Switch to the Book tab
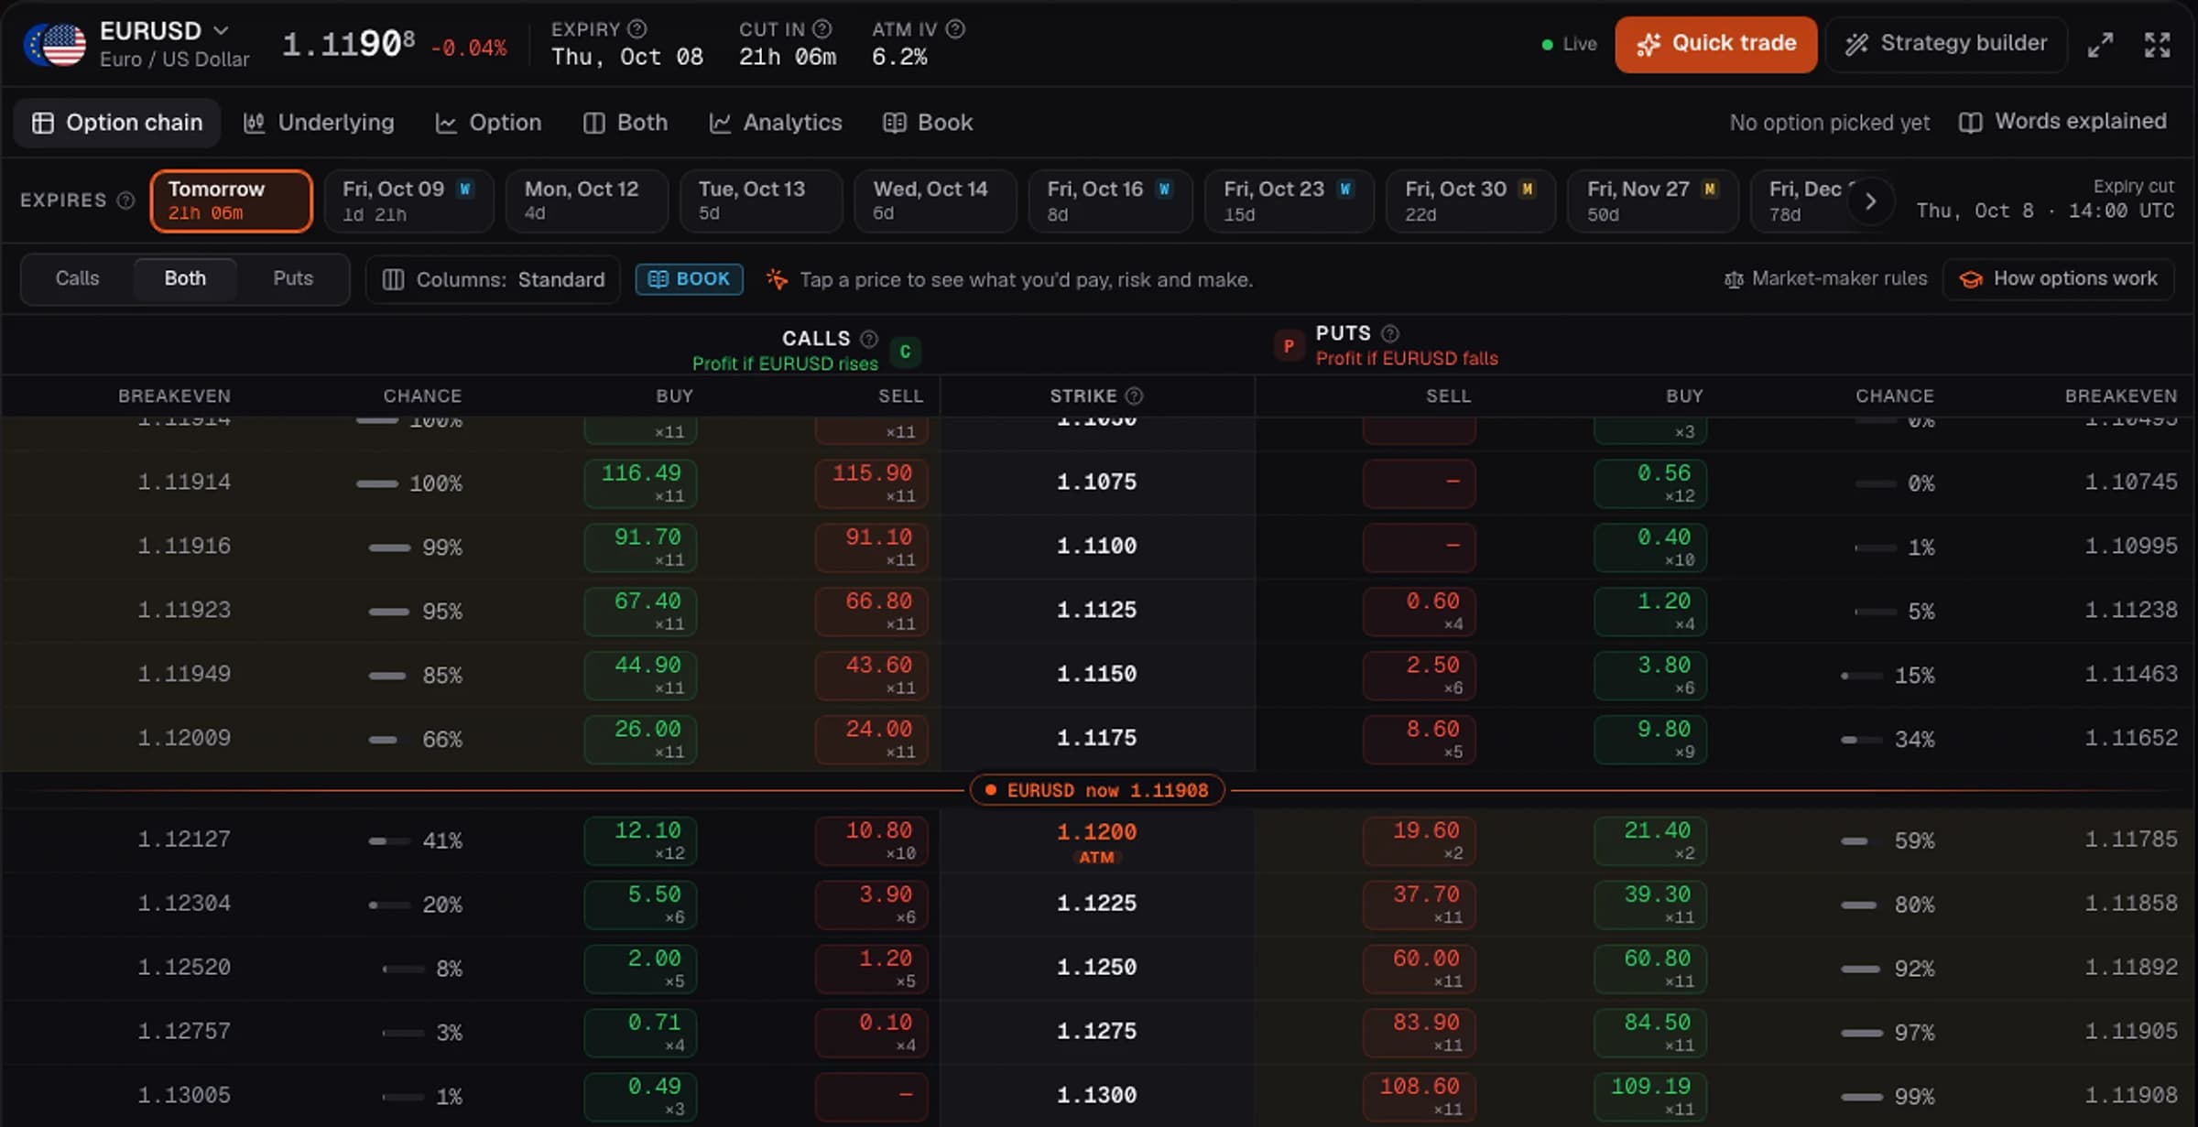This screenshot has width=2198, height=1127. [928, 123]
